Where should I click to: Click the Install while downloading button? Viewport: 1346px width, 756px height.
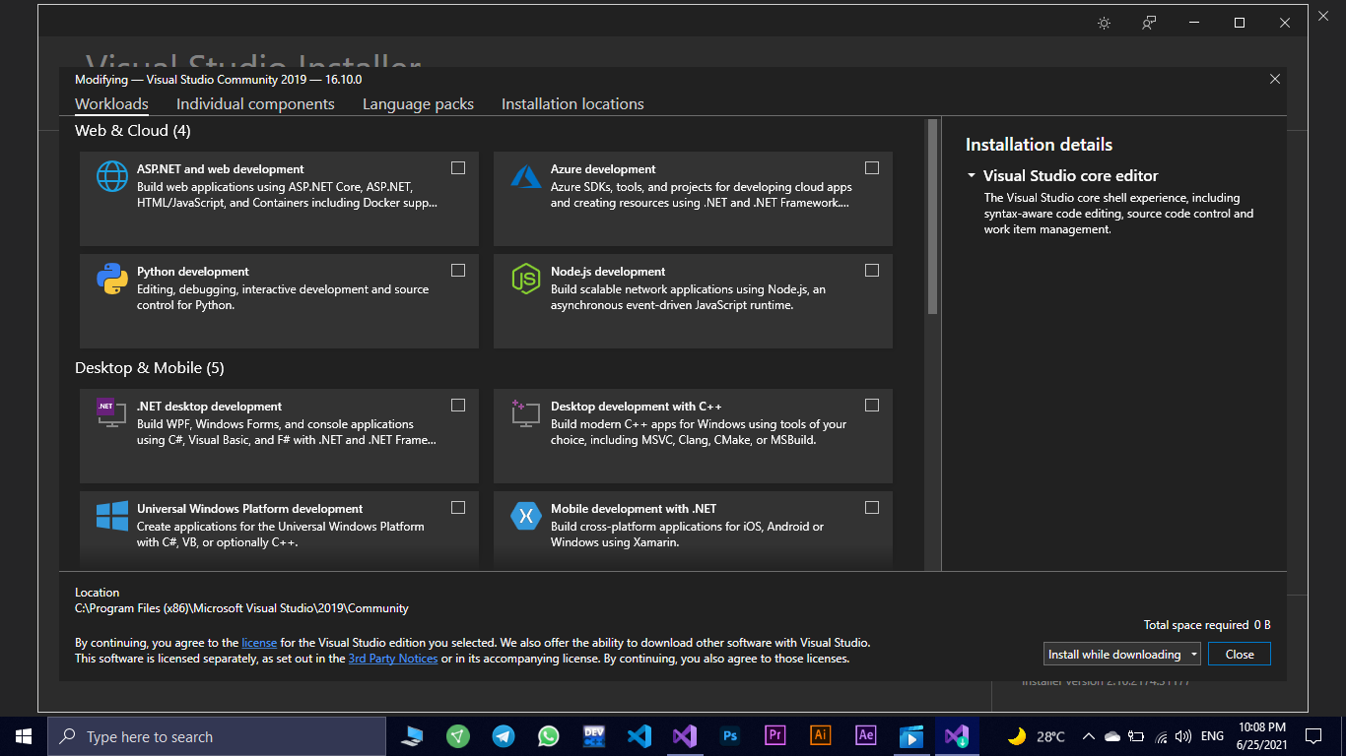(1114, 655)
